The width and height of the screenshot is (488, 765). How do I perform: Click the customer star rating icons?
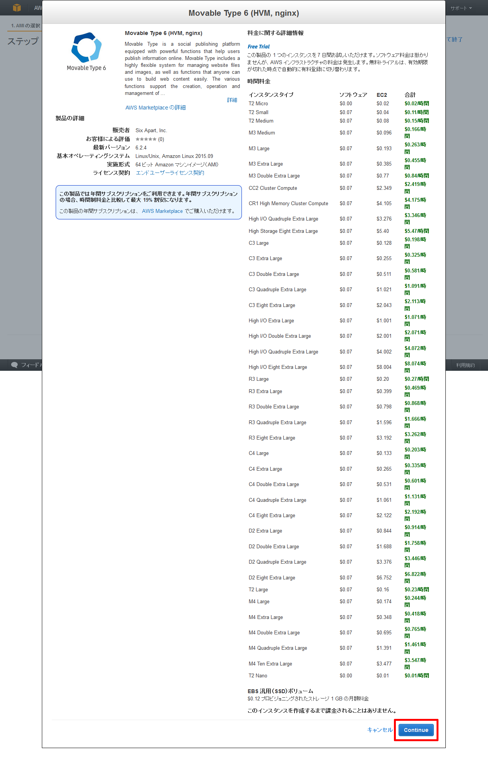click(146, 139)
